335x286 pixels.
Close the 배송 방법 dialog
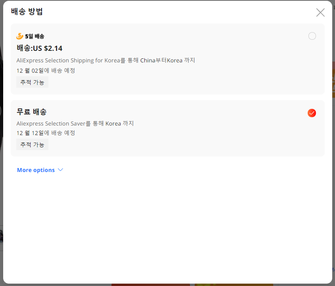point(320,12)
